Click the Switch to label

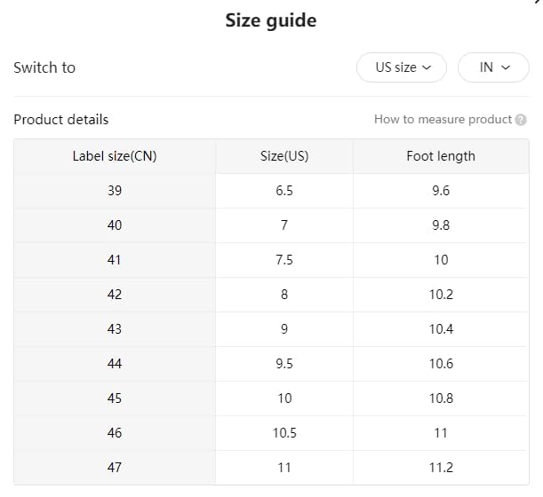[44, 67]
